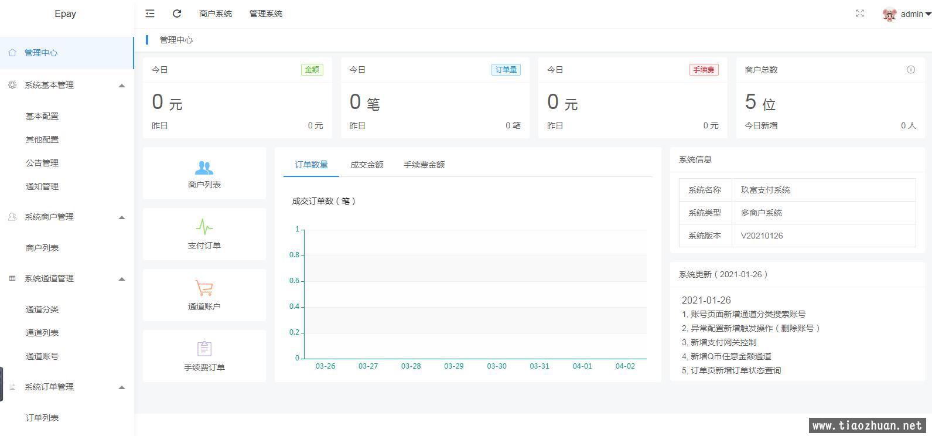Open 支付订单 shortcut with pulse icon
The width and height of the screenshot is (932, 436).
coord(204,234)
